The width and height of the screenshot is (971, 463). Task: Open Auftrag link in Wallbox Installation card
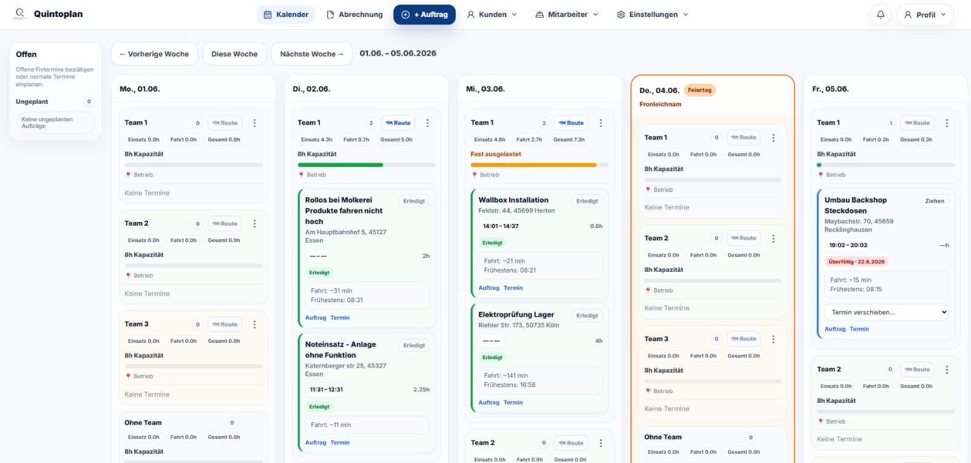tap(489, 288)
